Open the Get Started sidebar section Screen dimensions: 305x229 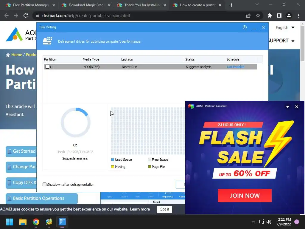[x=21, y=151]
